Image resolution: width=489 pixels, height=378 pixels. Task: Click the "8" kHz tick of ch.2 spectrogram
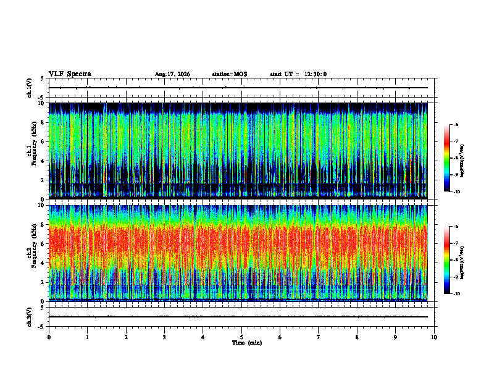(x=44, y=225)
